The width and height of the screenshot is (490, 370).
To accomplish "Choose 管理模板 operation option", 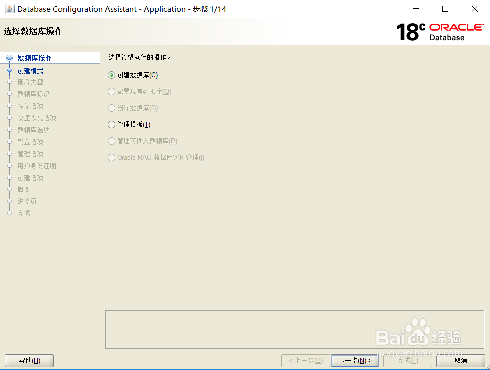I will 111,124.
